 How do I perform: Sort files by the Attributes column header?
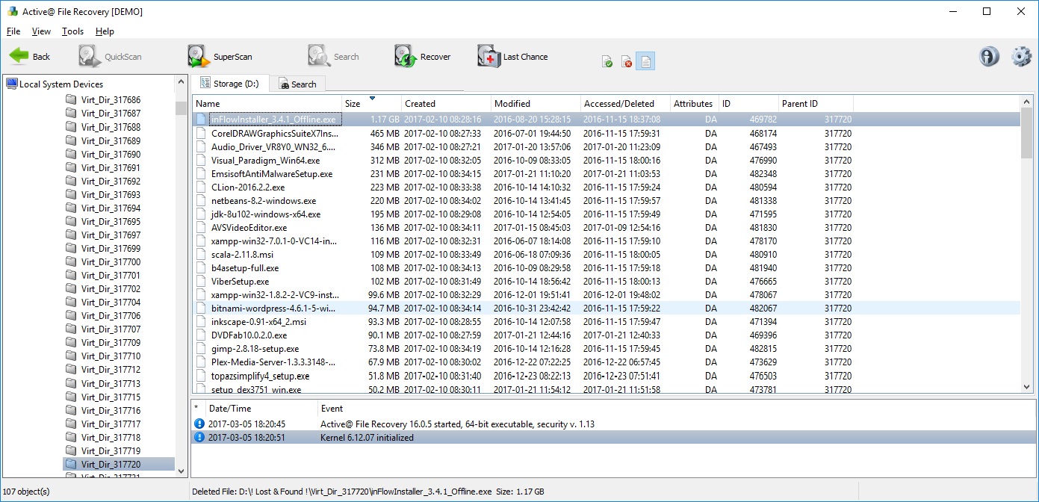point(693,103)
